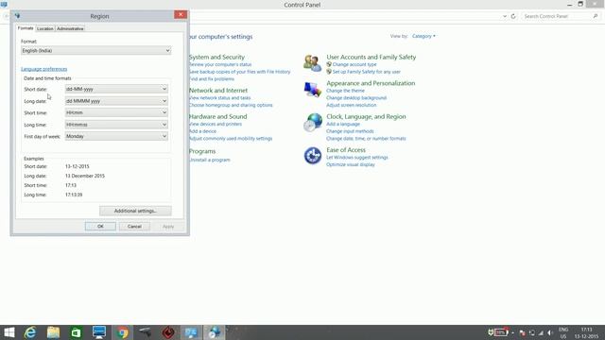The height and width of the screenshot is (340, 605).
Task: Open the Action Center flag icon
Action: tap(522, 332)
